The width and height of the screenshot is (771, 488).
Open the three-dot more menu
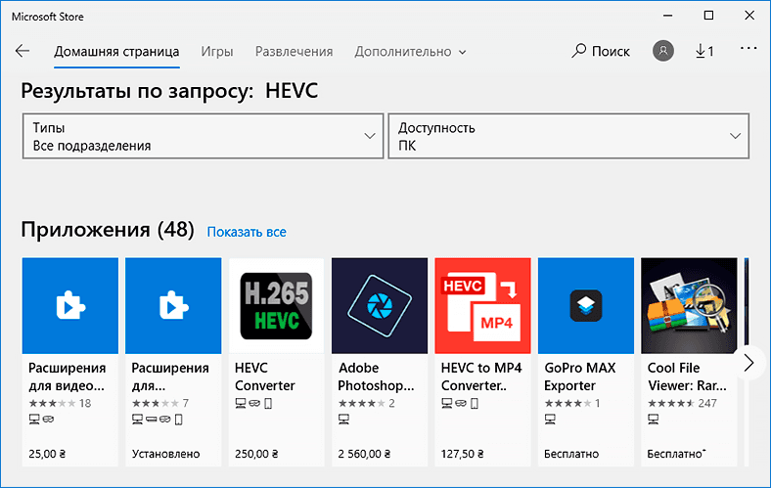click(x=748, y=48)
